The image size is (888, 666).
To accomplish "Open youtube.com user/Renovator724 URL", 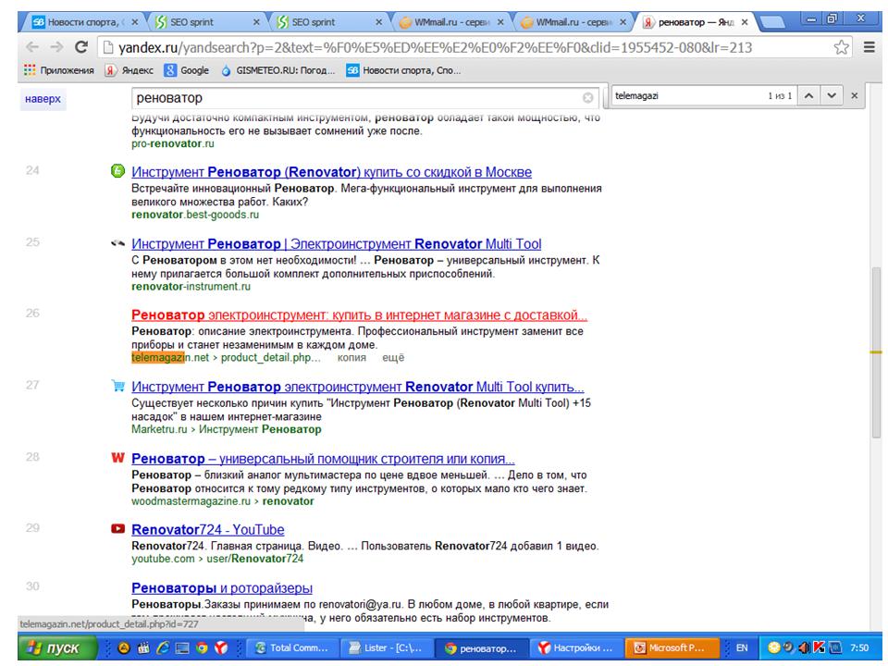I will click(217, 559).
